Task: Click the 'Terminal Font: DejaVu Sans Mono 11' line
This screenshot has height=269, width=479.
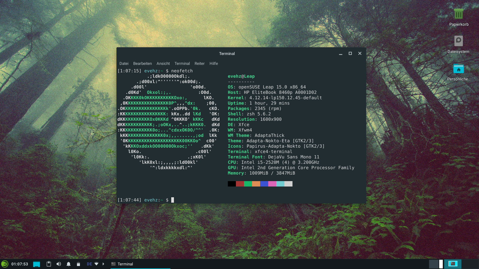Action: [274, 157]
